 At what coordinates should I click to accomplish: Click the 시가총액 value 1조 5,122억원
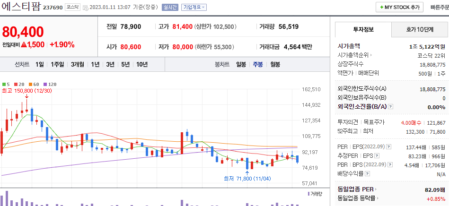428,46
